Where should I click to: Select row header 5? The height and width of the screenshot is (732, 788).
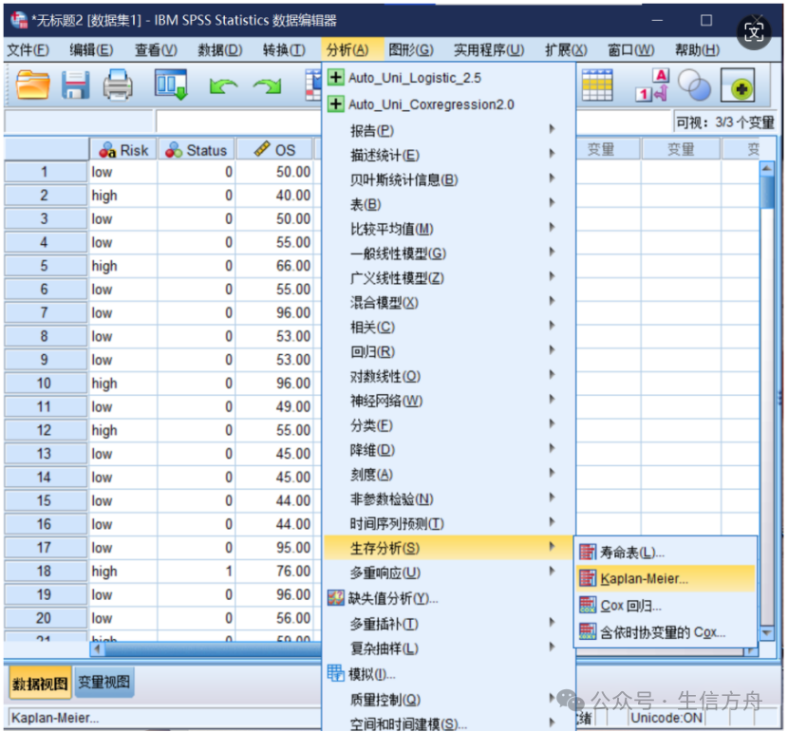pos(45,266)
